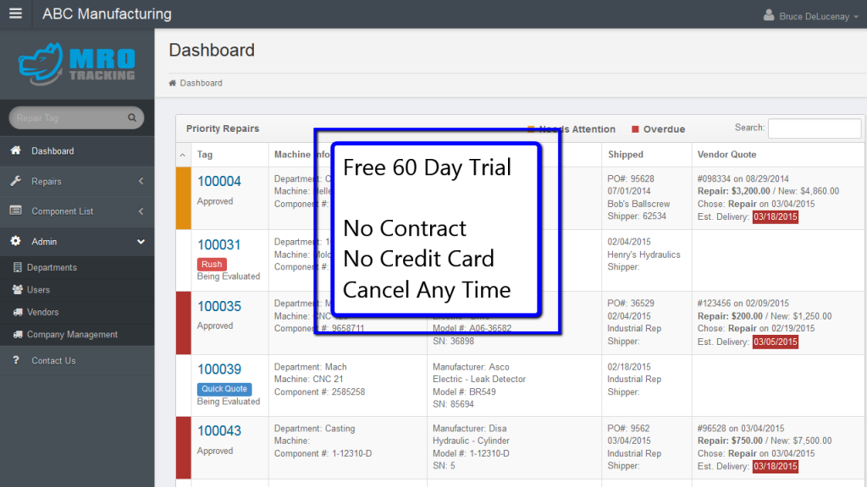The image size is (867, 487).
Task: Select the Users group icon in the sidebar
Action: pyautogui.click(x=14, y=291)
